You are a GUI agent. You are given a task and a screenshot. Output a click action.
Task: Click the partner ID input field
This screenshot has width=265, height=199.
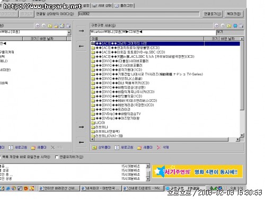pyautogui.click(x=139, y=14)
